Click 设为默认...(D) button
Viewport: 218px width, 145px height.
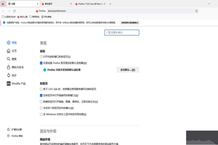pyautogui.click(x=128, y=70)
